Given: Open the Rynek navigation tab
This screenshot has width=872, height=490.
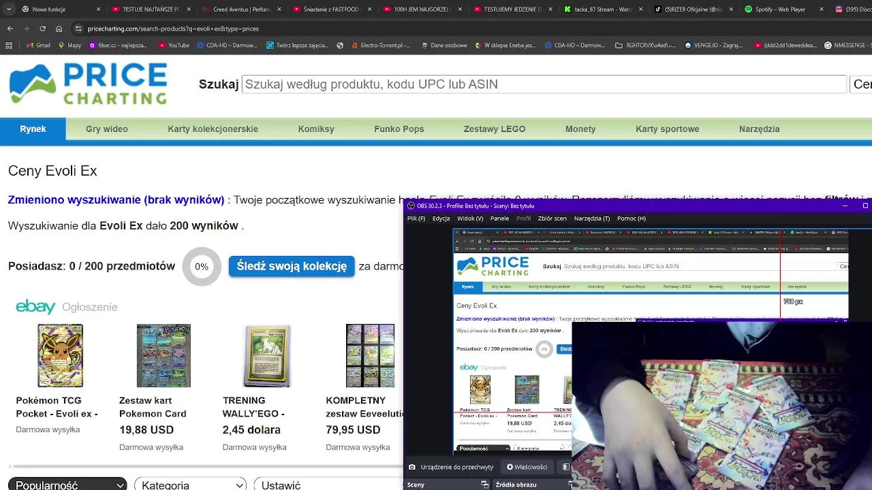Looking at the screenshot, I should [33, 129].
